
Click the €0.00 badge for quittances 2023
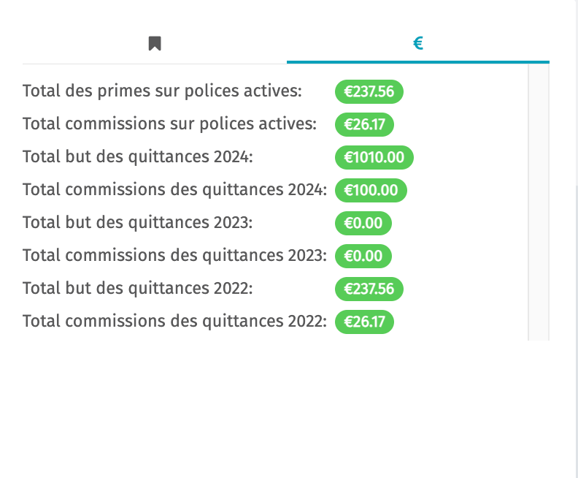363,223
